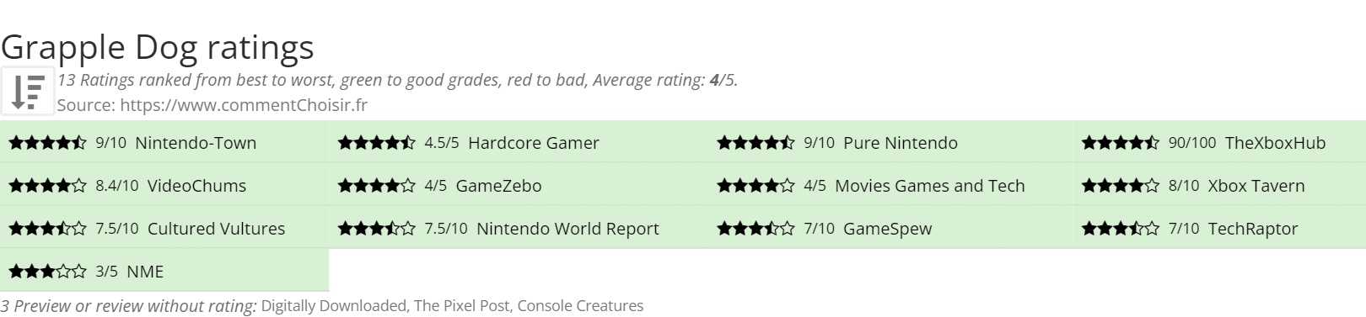Open the VideoChums review
This screenshot has width=1366, height=317.
pos(196,186)
